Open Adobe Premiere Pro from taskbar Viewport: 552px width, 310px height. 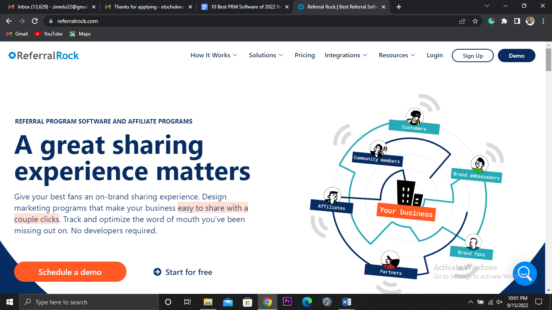[287, 302]
